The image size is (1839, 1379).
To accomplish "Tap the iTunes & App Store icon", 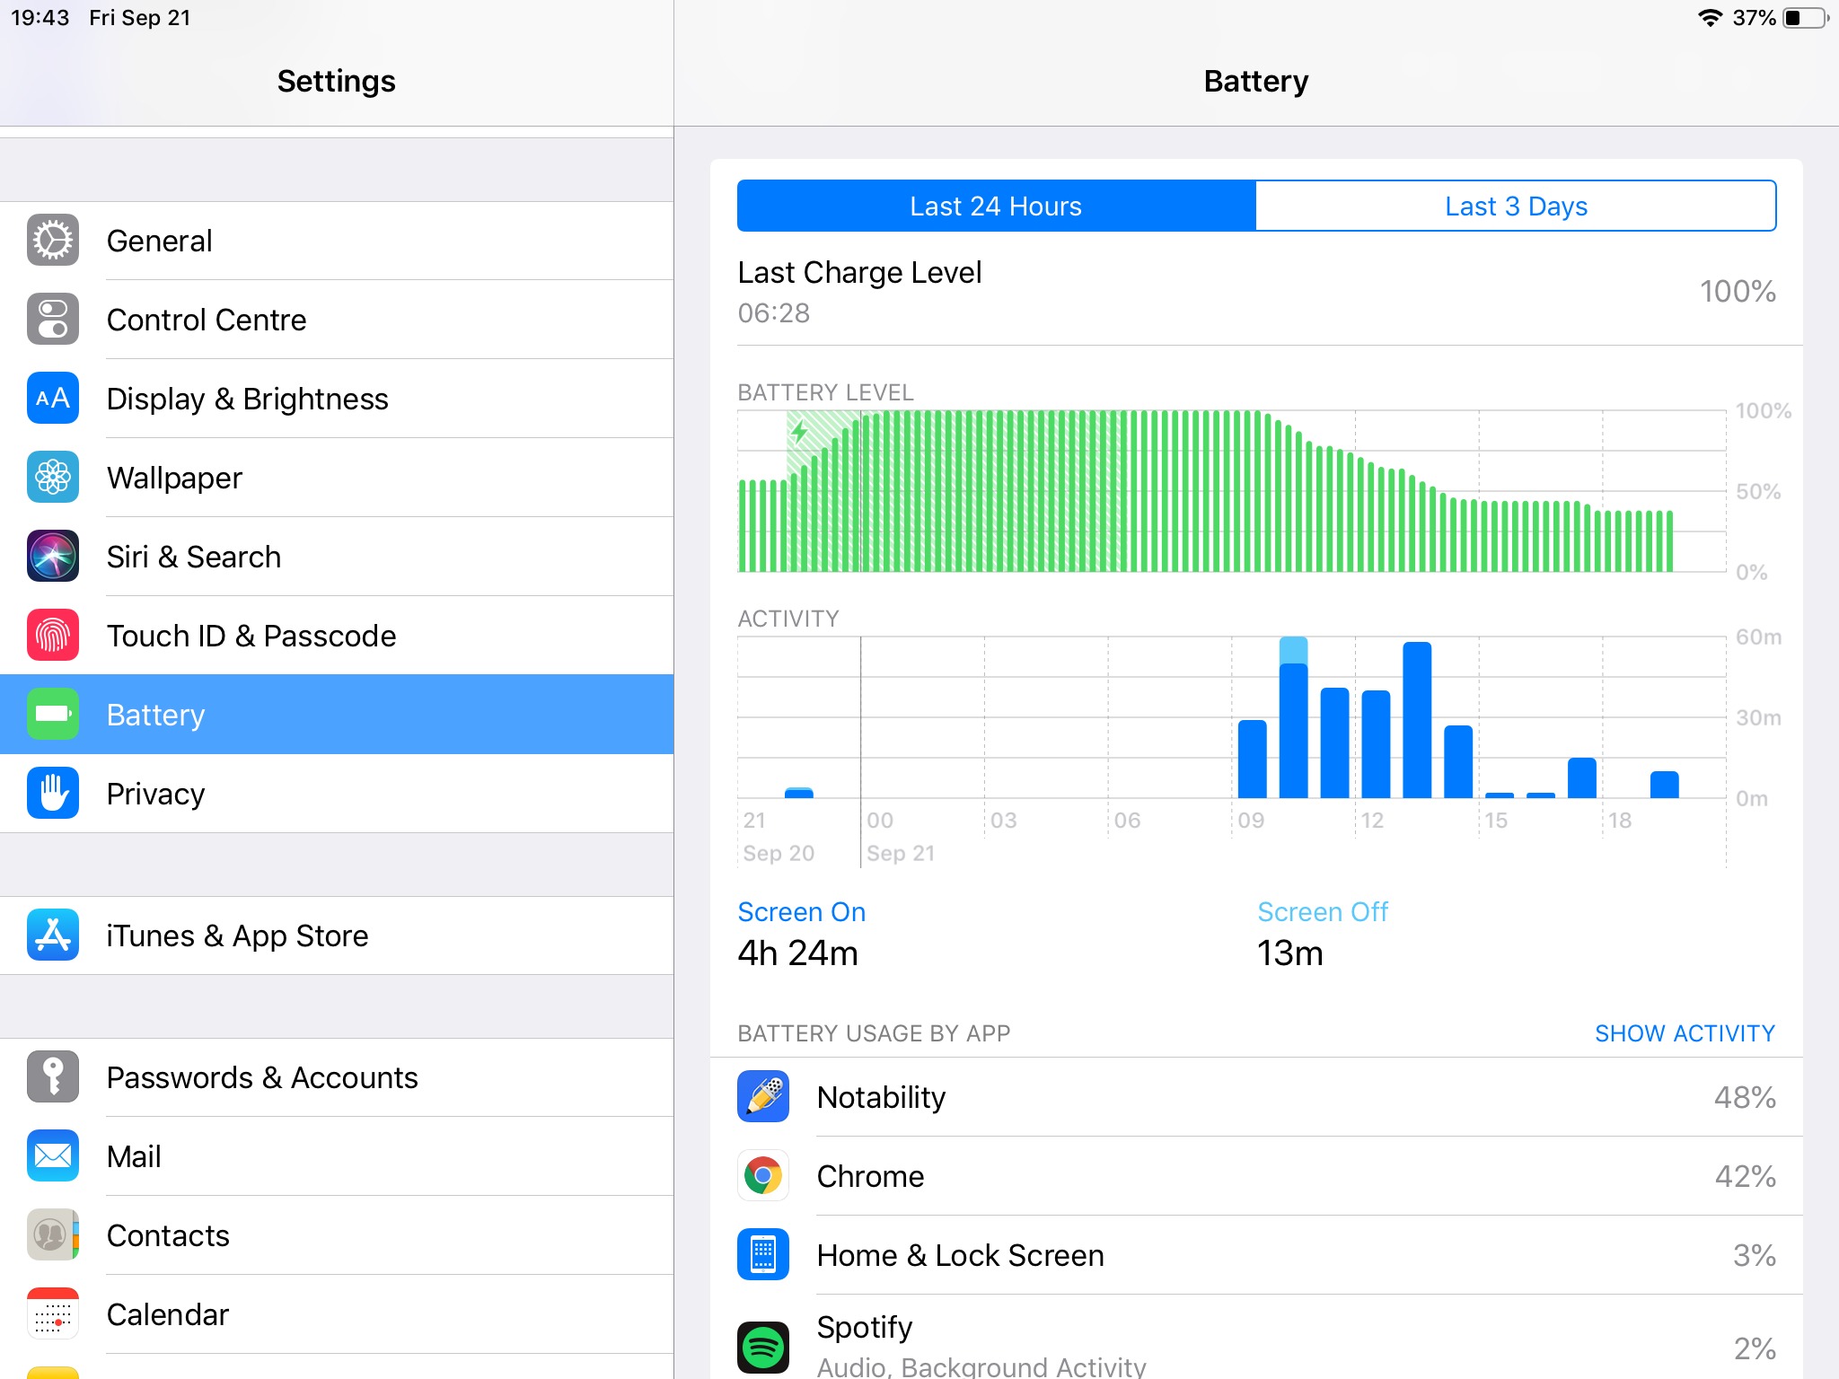I will point(53,935).
